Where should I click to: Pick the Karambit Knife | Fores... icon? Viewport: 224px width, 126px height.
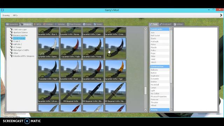click(93, 48)
